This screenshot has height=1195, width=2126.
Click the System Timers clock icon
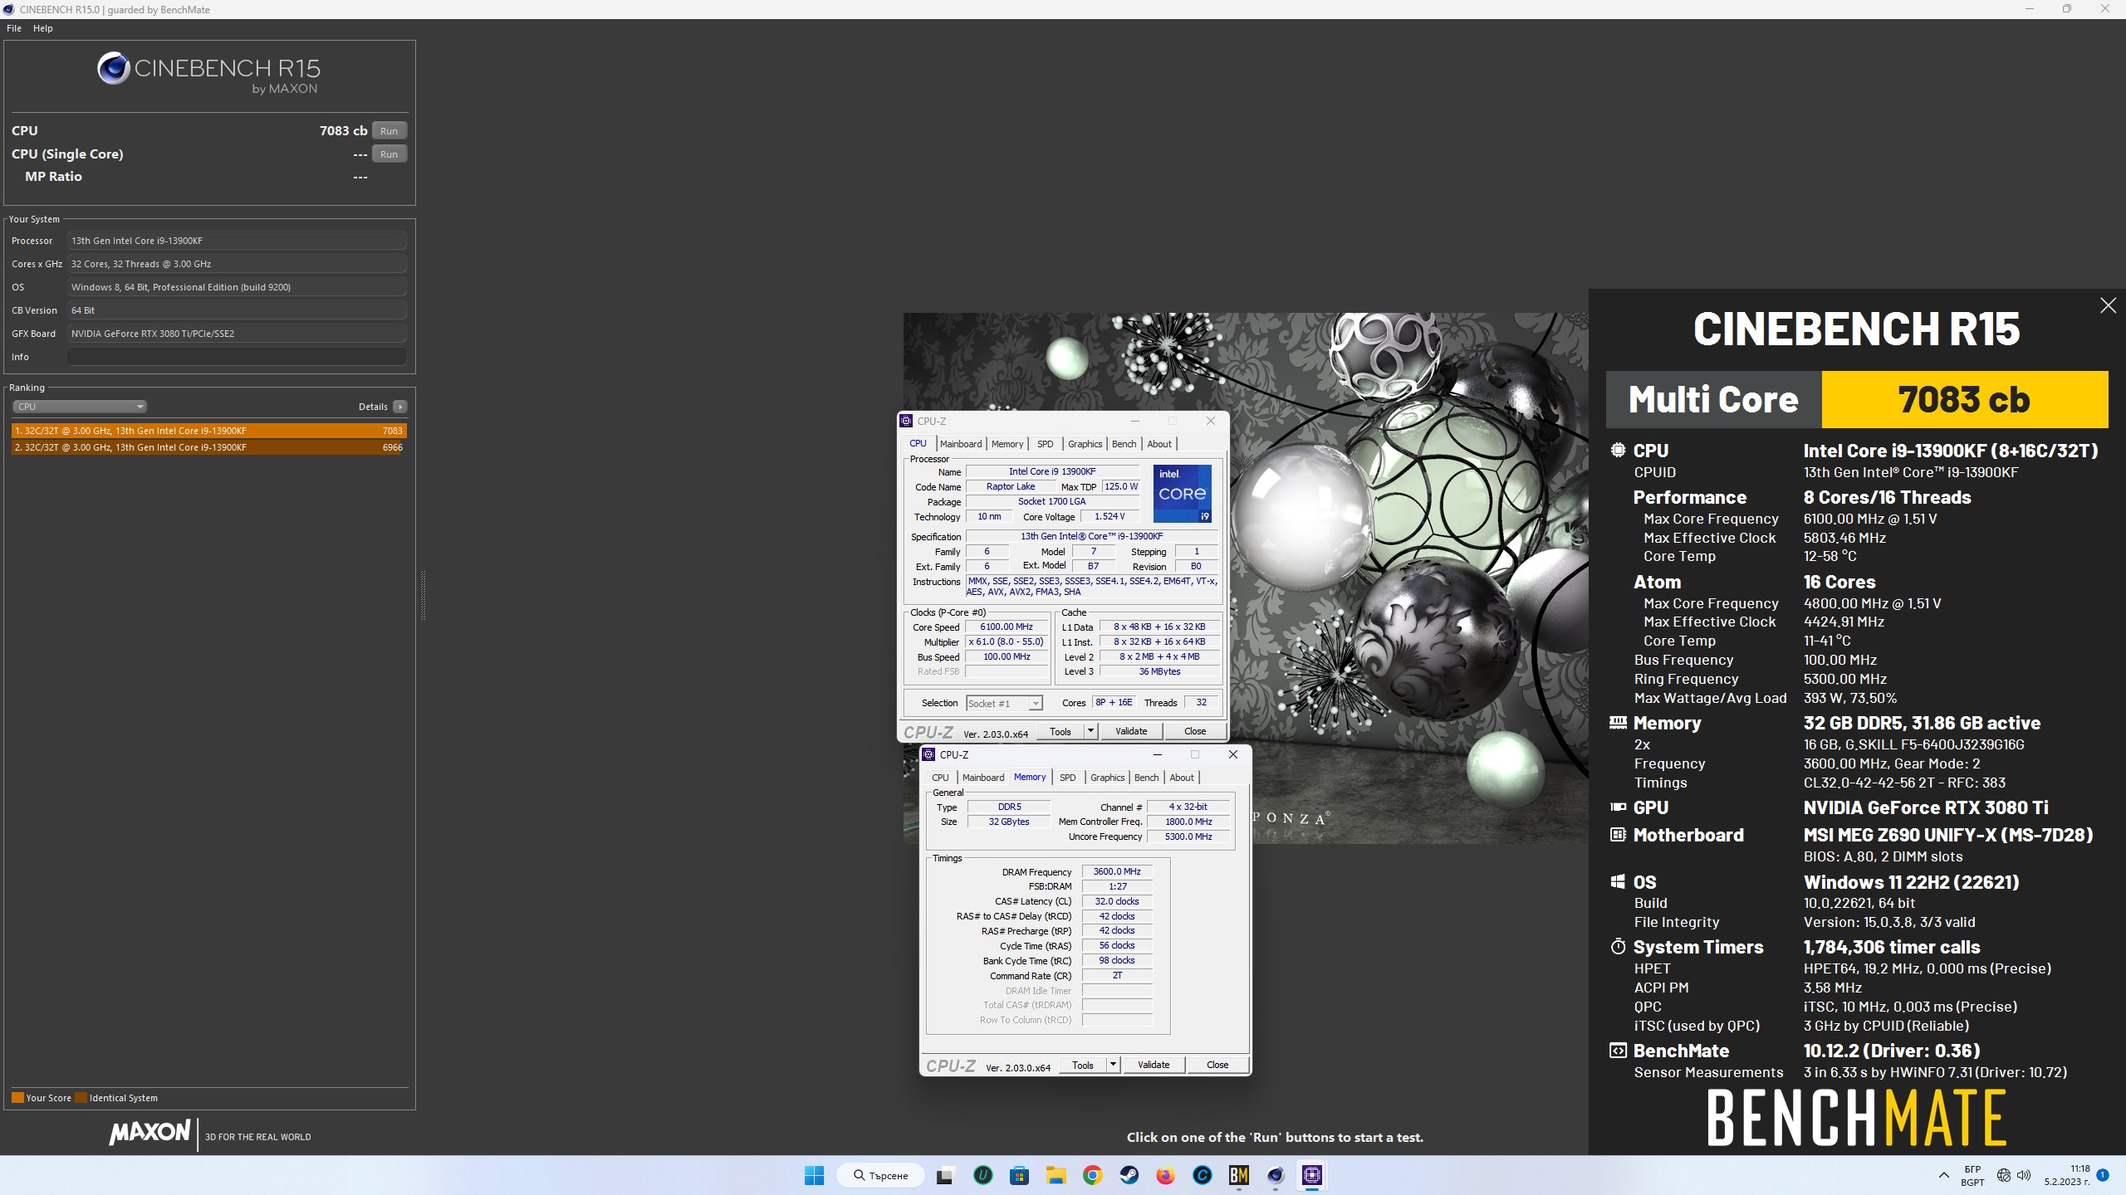point(1618,947)
